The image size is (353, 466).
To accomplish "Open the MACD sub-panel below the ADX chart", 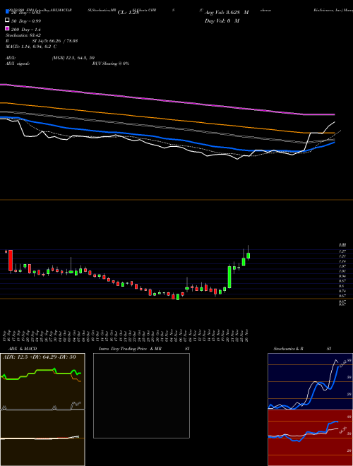I will point(42,438).
